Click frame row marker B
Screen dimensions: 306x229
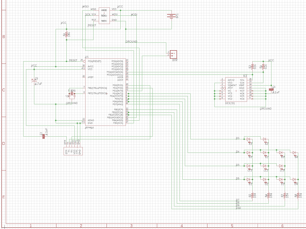coord(4,37)
